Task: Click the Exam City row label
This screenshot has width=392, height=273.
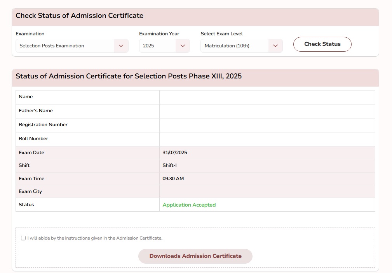Action: [x=30, y=191]
